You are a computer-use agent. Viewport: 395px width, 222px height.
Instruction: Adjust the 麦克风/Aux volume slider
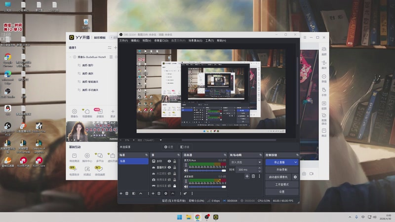coord(207,171)
